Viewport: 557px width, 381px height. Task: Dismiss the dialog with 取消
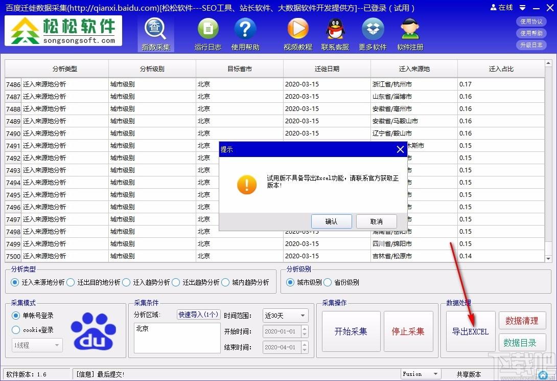click(377, 221)
